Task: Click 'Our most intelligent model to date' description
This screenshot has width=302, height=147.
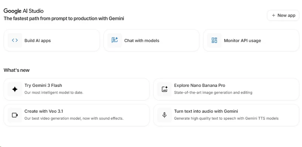Action: 54,92
